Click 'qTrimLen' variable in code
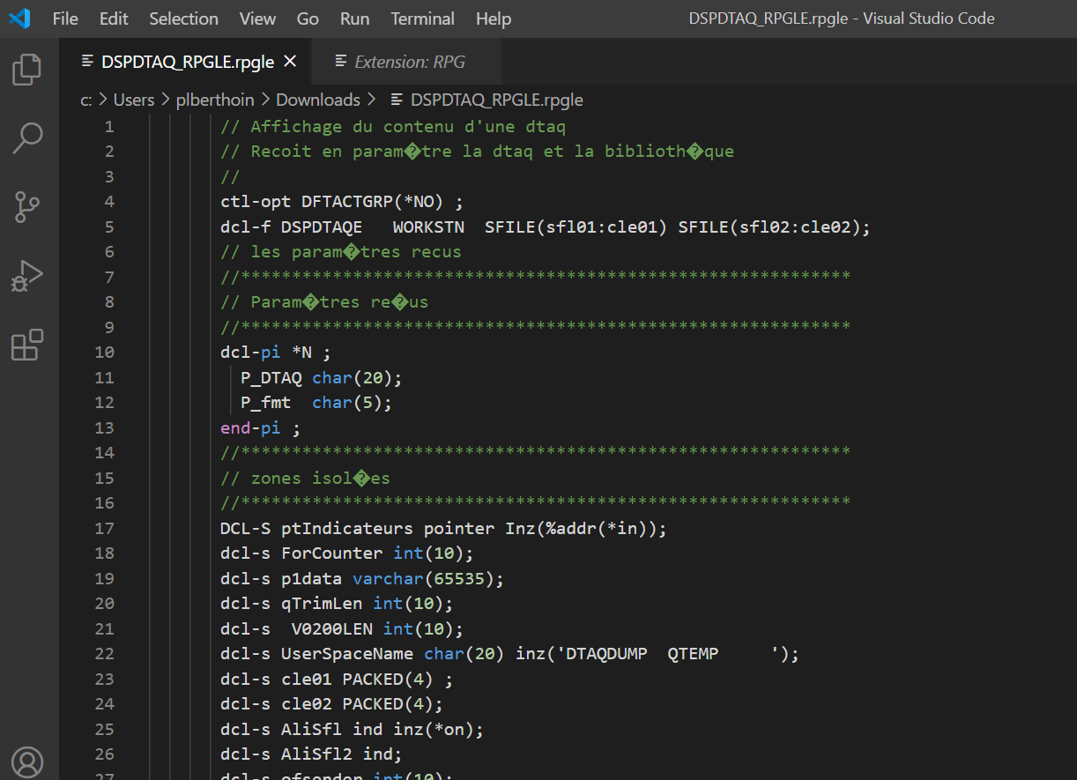 pyautogui.click(x=322, y=604)
